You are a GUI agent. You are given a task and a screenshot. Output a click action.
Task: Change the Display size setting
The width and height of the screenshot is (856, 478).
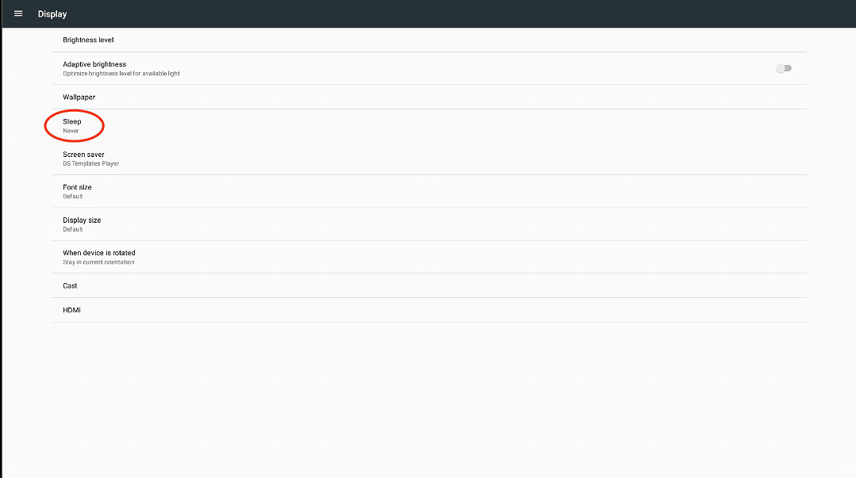coord(429,224)
